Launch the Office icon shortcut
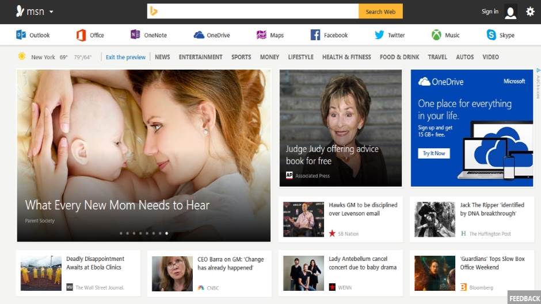Image resolution: width=541 pixels, height=304 pixels. coord(81,35)
